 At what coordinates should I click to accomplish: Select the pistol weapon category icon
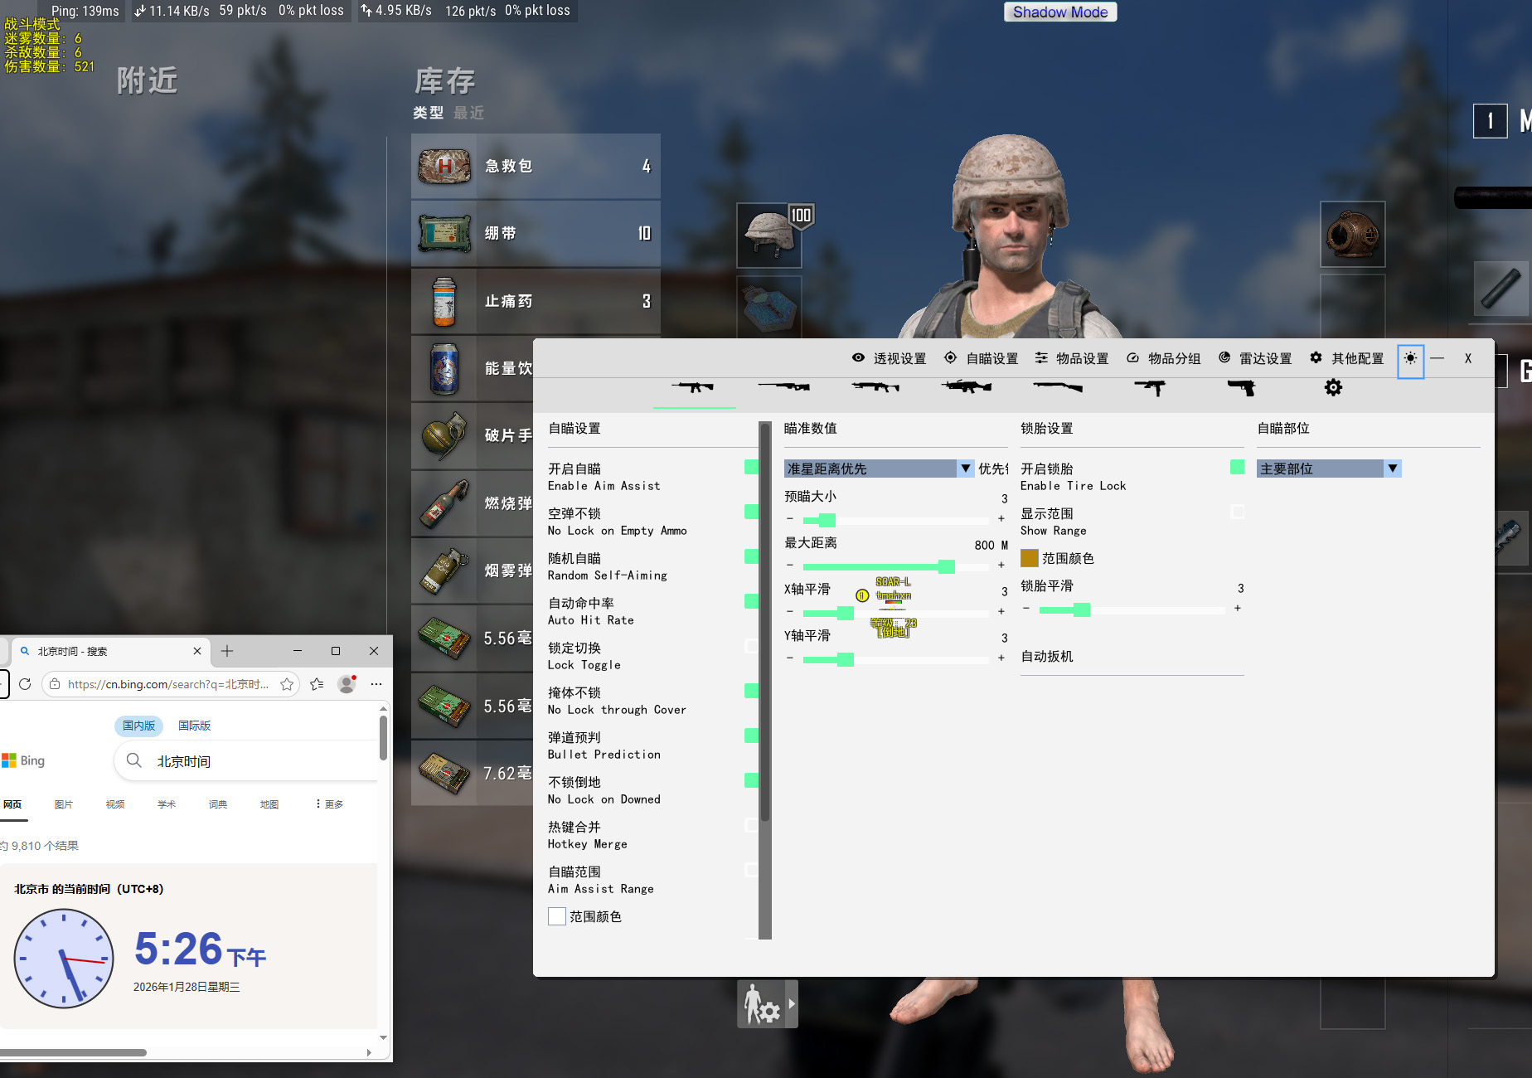(1241, 387)
